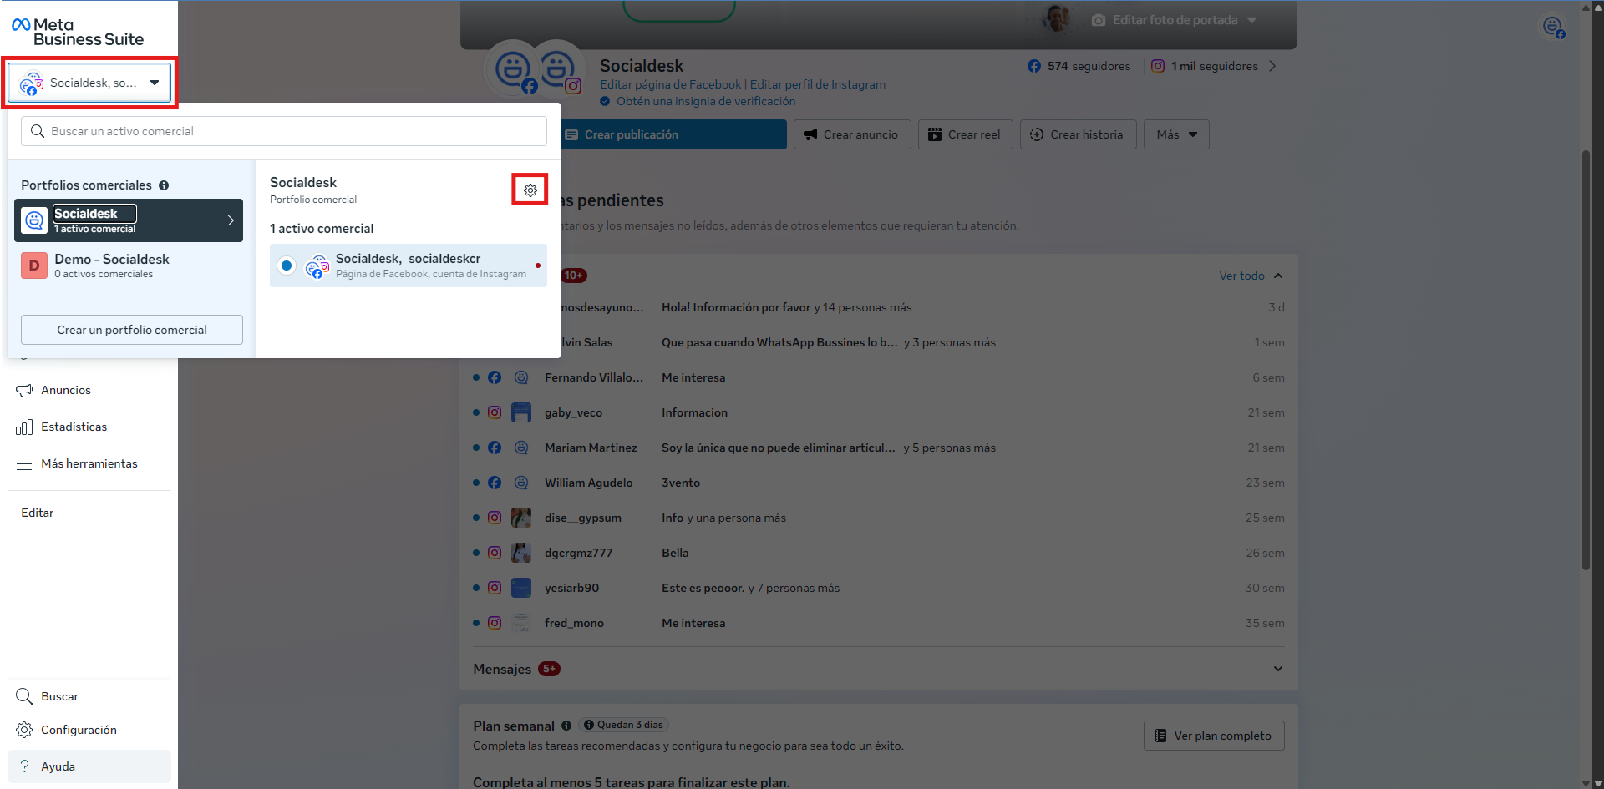Open Más herramientas hamburger icon
1604x789 pixels.
pos(24,463)
